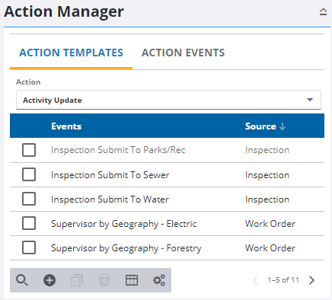Click 'Inspection Submit To Sewer' event text
The image size is (332, 300).
coord(110,175)
